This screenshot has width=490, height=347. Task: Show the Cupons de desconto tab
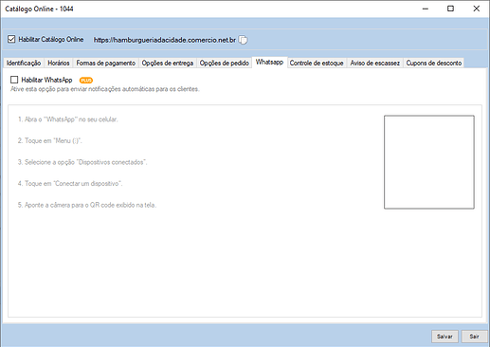[434, 63]
